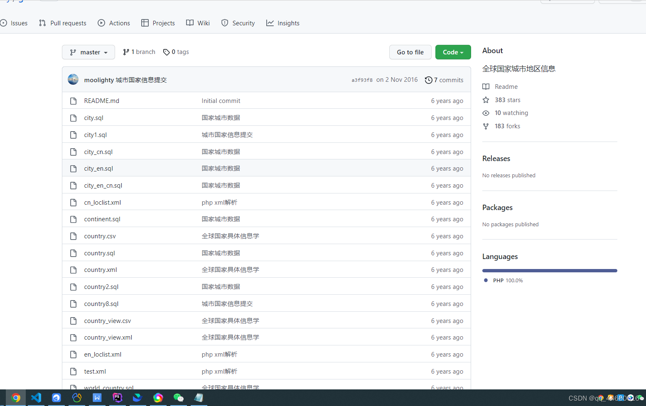Click the moolighty avatar image
The width and height of the screenshot is (646, 406).
73,79
